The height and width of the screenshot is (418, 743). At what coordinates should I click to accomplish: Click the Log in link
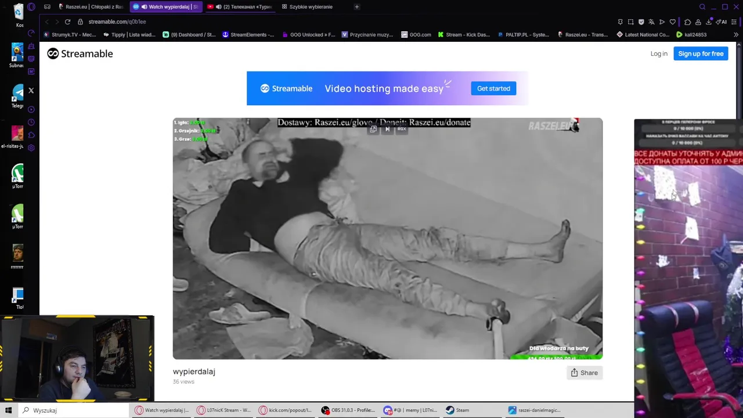pos(659,53)
